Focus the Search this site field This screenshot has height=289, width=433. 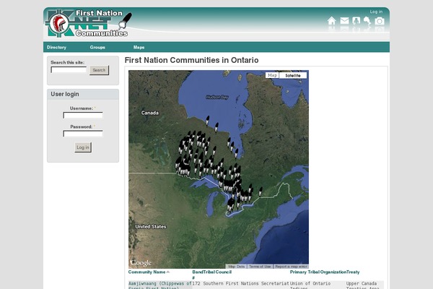click(69, 69)
